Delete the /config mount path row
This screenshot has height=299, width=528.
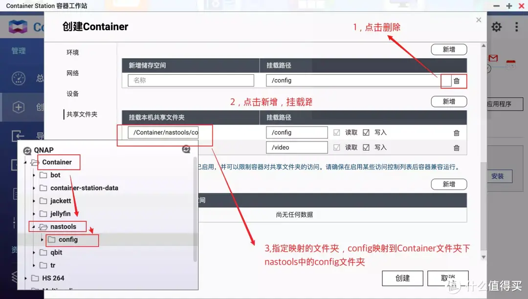click(457, 80)
